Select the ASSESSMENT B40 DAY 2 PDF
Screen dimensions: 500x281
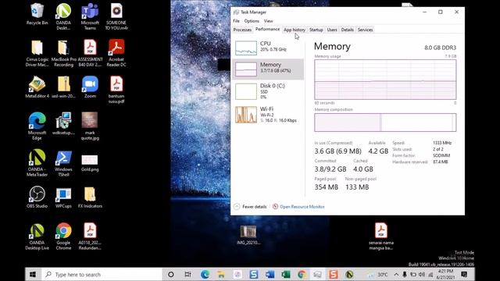click(x=90, y=53)
